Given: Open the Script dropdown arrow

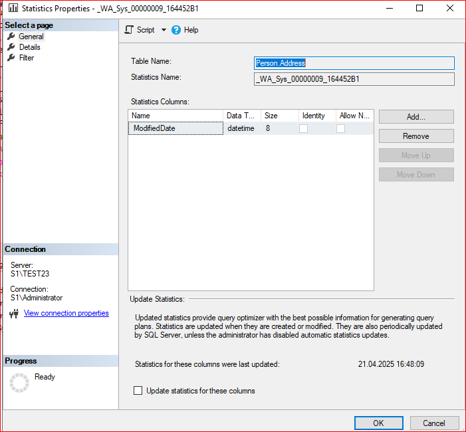Looking at the screenshot, I should point(164,30).
